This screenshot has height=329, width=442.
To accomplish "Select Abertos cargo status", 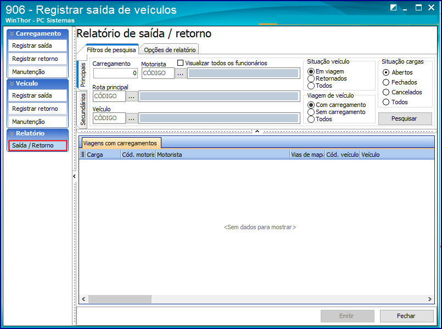I will tap(386, 72).
